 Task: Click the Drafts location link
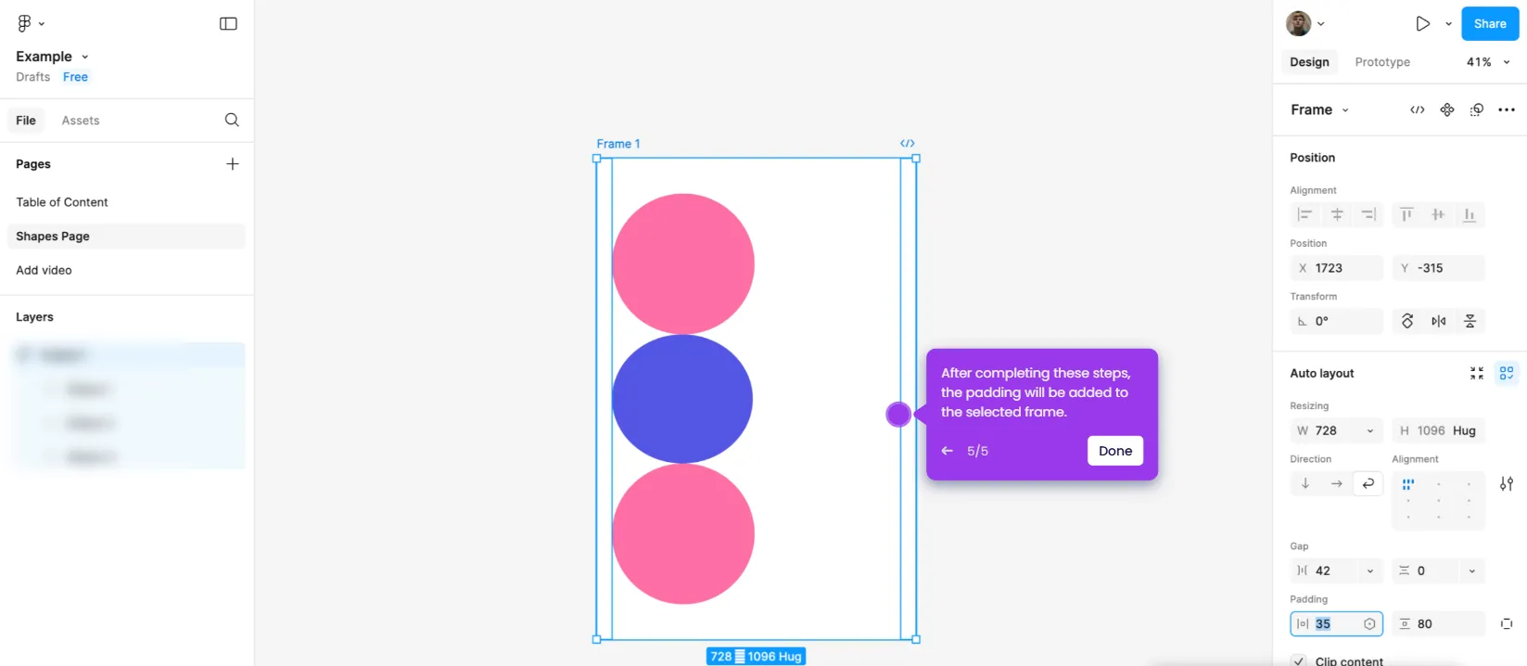point(32,77)
